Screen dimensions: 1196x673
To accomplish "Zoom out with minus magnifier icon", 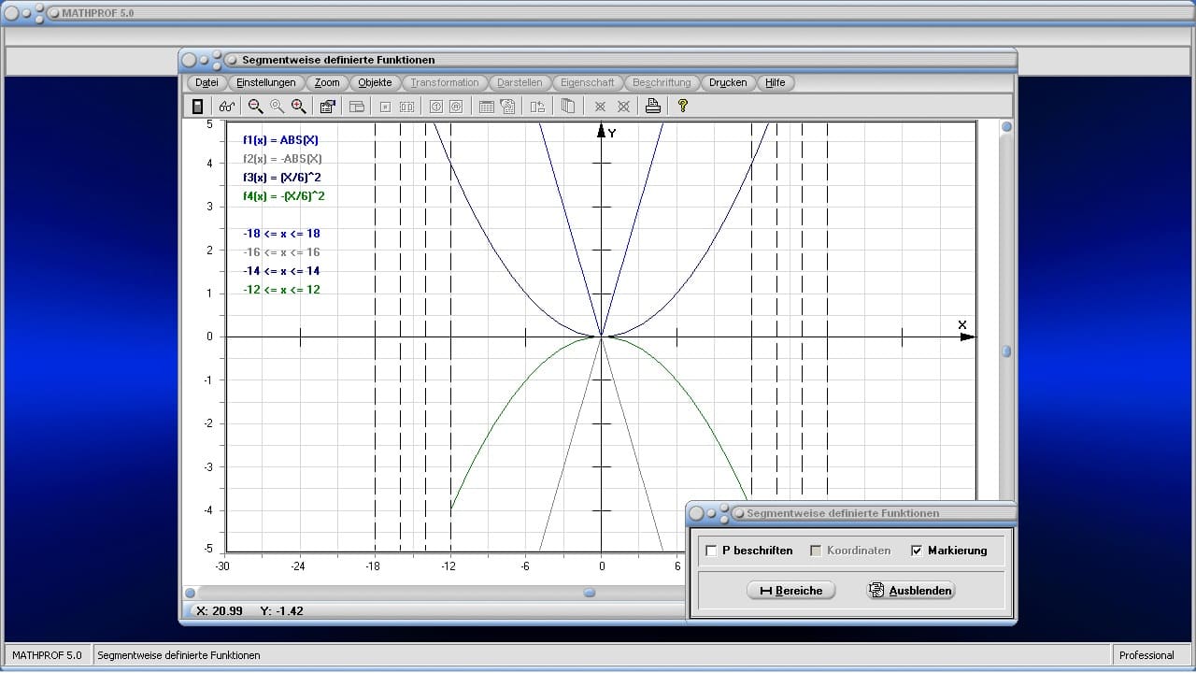I will click(255, 107).
